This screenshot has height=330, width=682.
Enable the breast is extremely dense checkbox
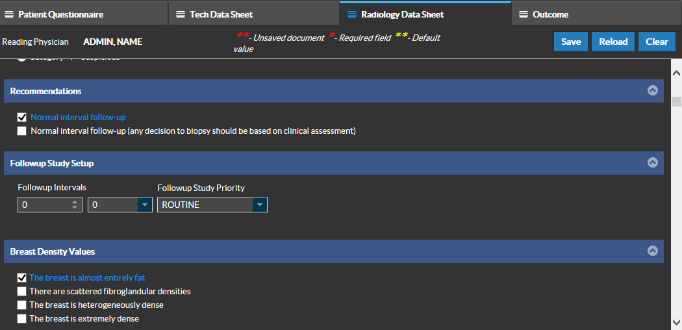pos(22,318)
